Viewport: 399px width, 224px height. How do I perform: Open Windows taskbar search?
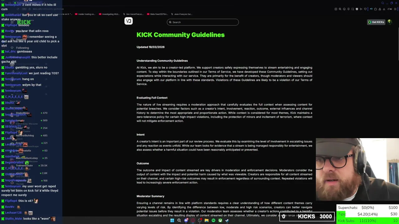(179, 221)
